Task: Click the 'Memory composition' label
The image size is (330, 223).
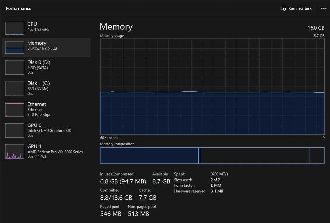Action: [x=117, y=144]
